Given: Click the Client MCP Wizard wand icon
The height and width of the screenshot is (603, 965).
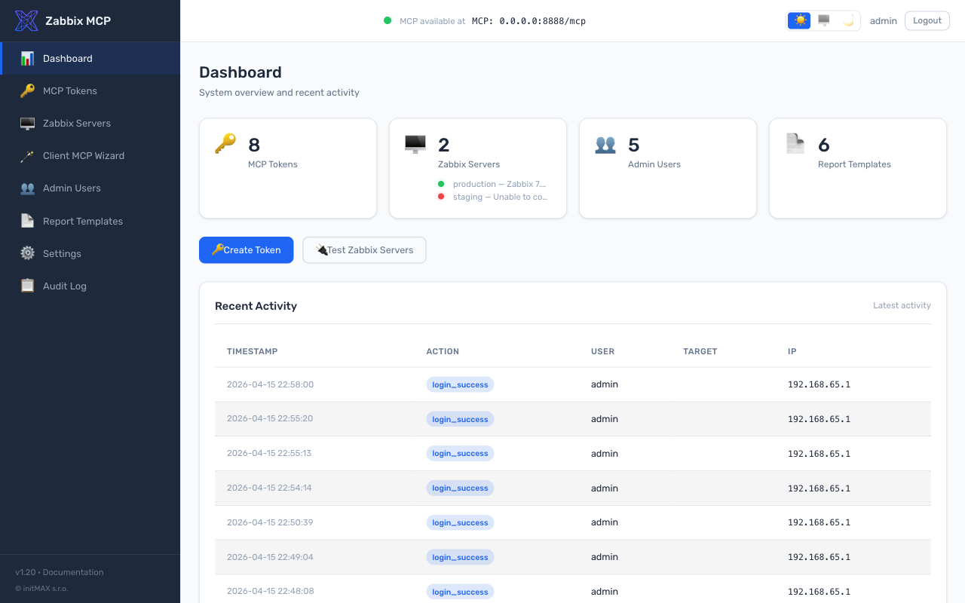Looking at the screenshot, I should pyautogui.click(x=27, y=156).
